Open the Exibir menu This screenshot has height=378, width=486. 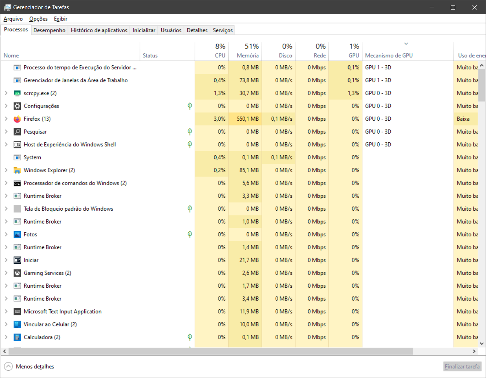coord(60,19)
